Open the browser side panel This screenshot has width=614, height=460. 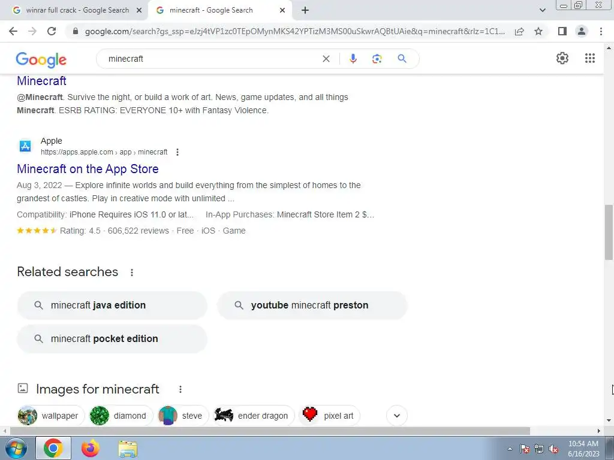pyautogui.click(x=562, y=31)
